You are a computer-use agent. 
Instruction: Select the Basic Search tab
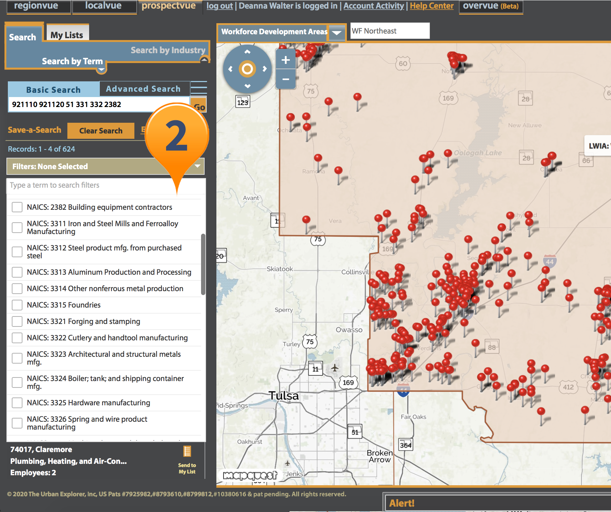point(53,89)
